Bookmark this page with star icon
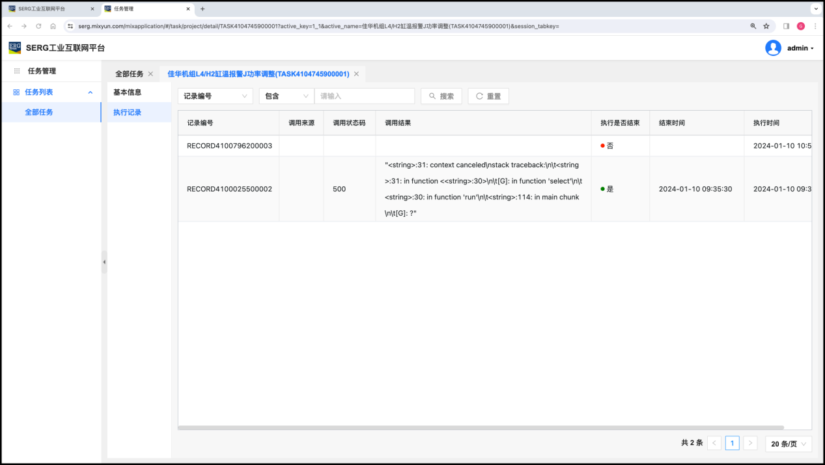 pyautogui.click(x=766, y=26)
